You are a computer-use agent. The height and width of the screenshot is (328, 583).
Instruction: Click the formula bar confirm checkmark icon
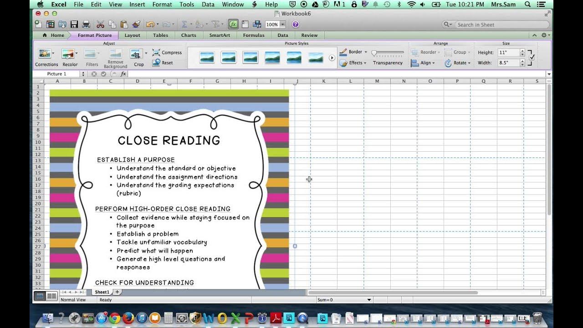103,74
